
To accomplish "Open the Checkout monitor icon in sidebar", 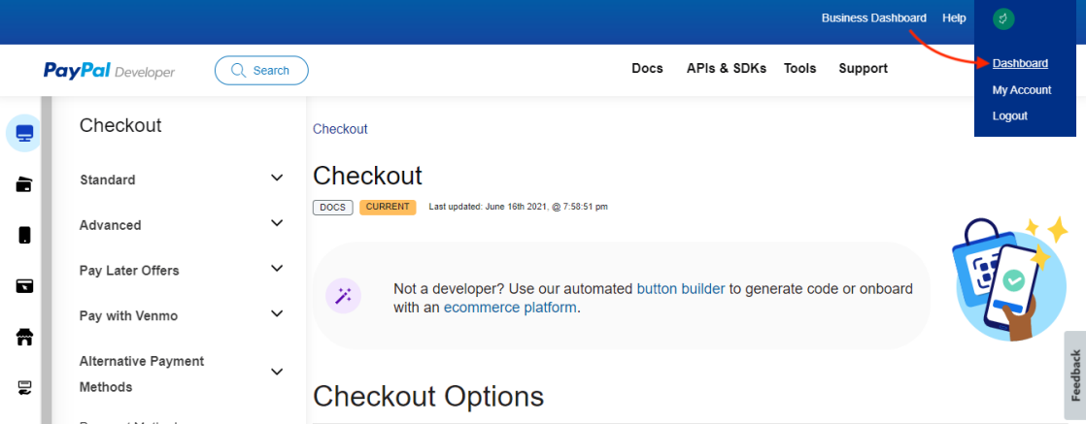I will pyautogui.click(x=24, y=133).
